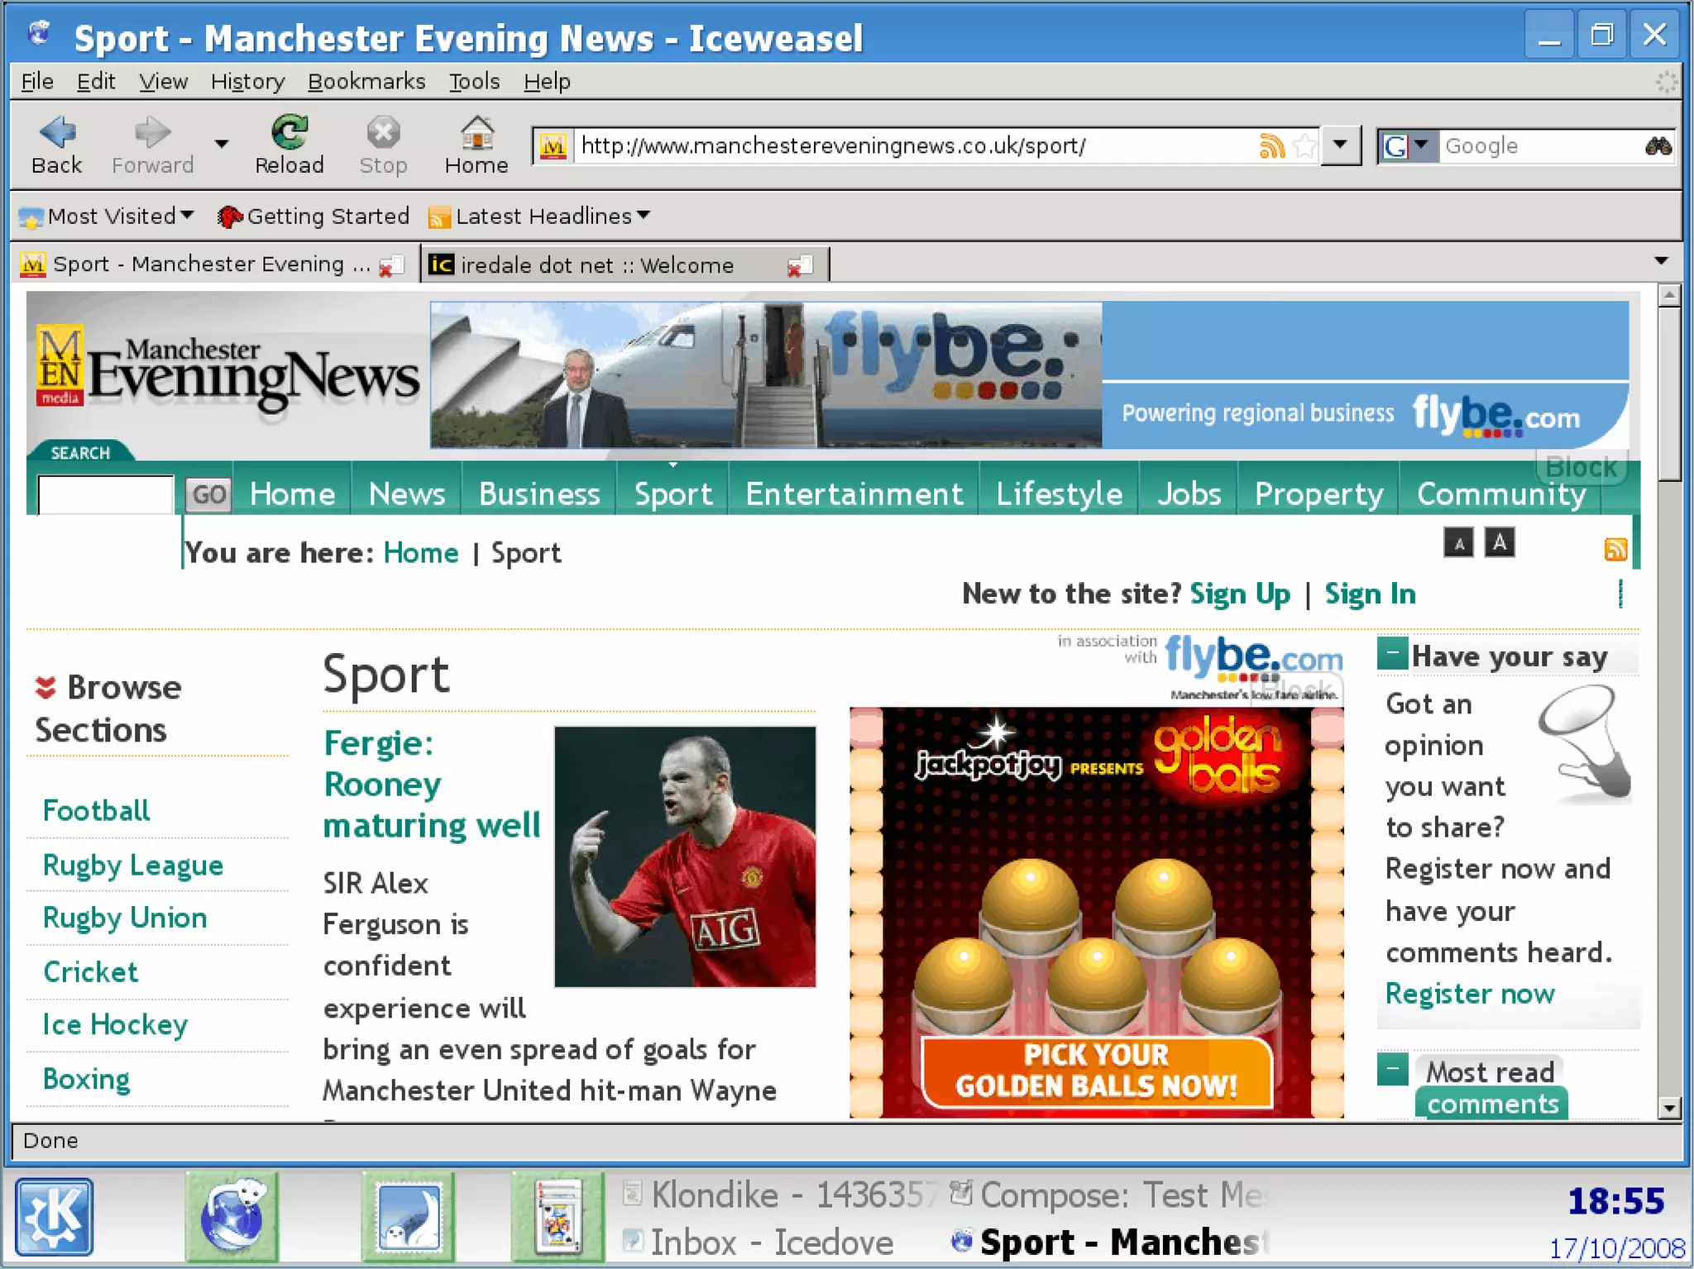Click the Home toolbar icon

tap(476, 132)
